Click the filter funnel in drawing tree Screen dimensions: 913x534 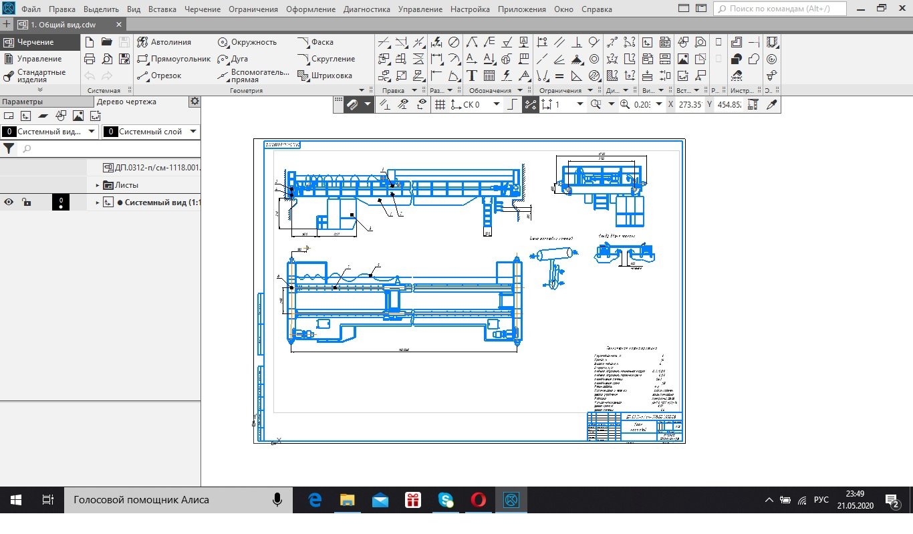tap(9, 148)
